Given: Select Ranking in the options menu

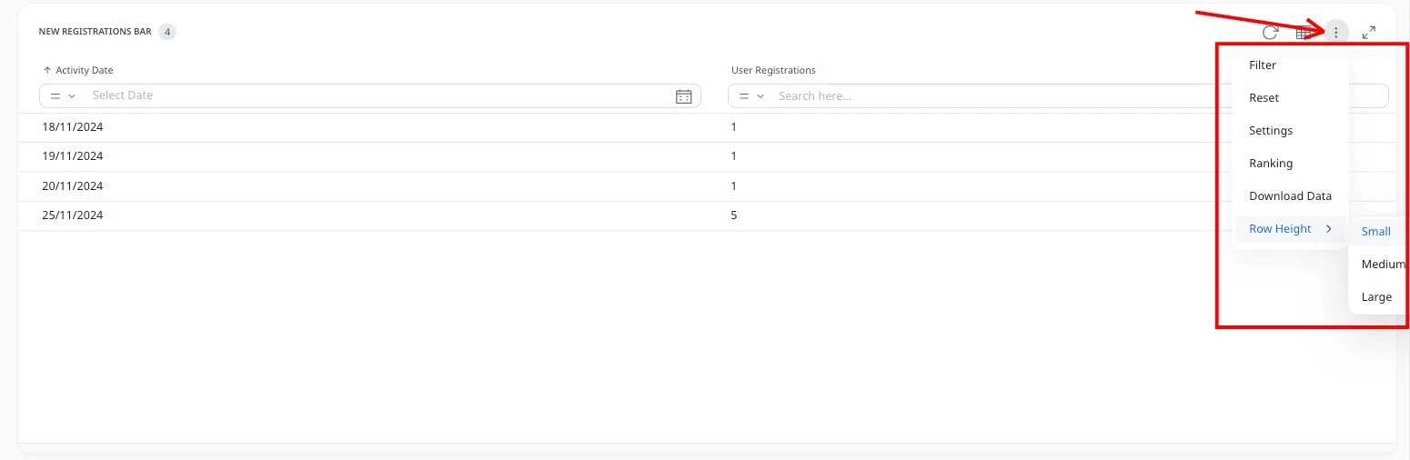Looking at the screenshot, I should pos(1271,164).
